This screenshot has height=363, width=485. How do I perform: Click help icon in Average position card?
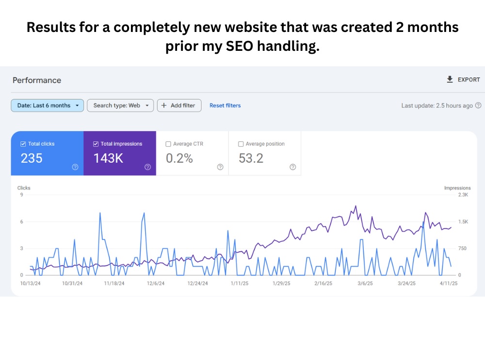293,167
